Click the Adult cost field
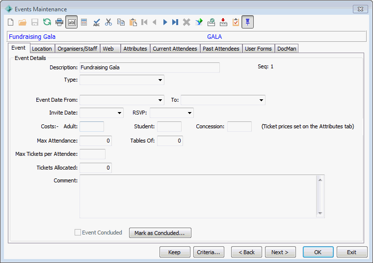373x263 pixels. (92, 126)
